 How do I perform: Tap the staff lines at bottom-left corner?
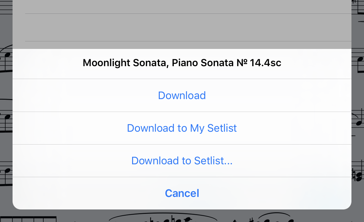(x=28, y=219)
